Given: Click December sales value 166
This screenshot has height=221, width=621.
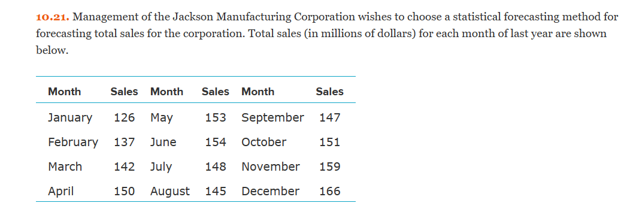Looking at the screenshot, I should [330, 191].
